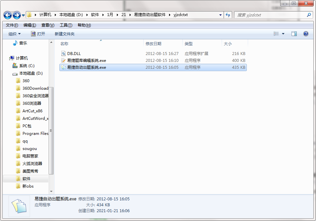
Task: Click the 软件 breadcrumb in address bar
Action: coord(95,15)
